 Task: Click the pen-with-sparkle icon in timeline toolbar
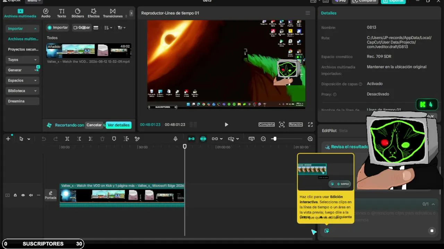137,139
